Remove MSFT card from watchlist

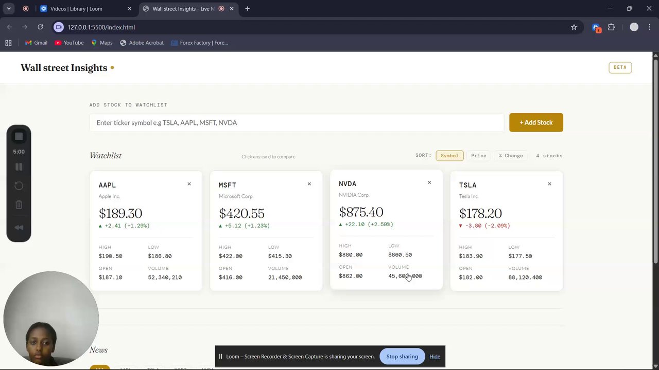[x=309, y=184]
